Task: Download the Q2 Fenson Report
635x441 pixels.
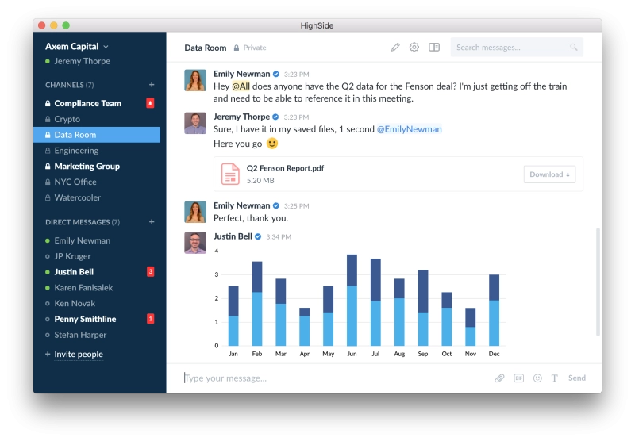Action: click(x=549, y=174)
